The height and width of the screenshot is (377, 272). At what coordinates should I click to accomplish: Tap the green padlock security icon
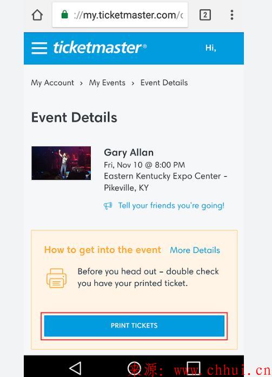(64, 15)
